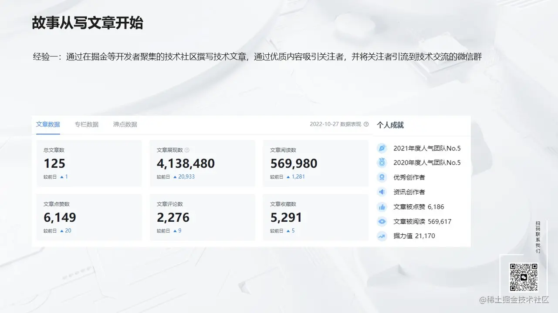Click the 文章被点赞 6,186 entry
This screenshot has width=558, height=313.
pos(419,207)
